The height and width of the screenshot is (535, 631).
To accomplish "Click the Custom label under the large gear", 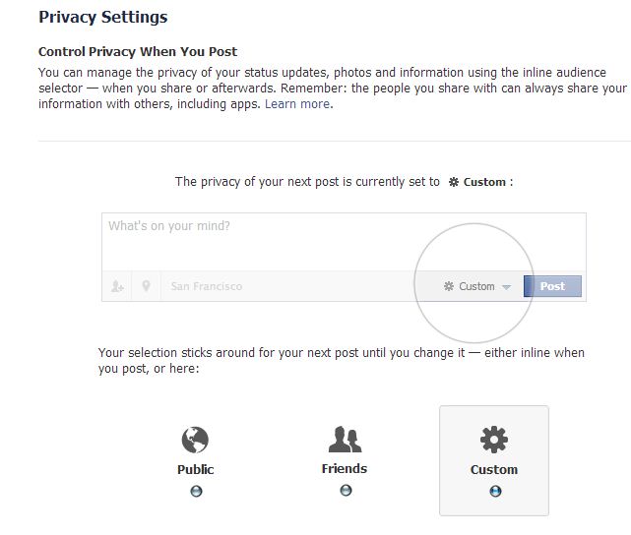I will tap(493, 469).
